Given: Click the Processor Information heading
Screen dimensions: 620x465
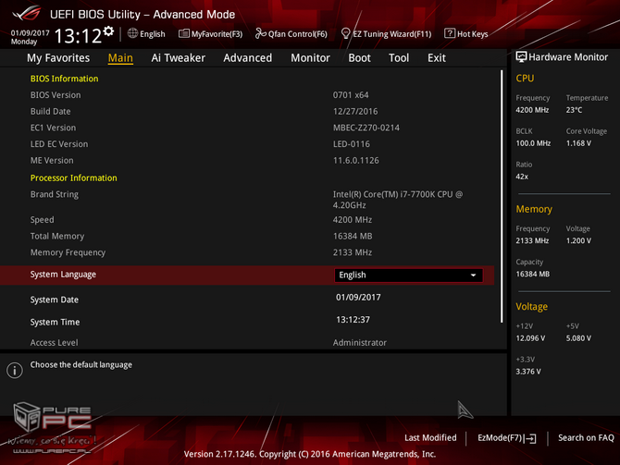Looking at the screenshot, I should tap(73, 177).
